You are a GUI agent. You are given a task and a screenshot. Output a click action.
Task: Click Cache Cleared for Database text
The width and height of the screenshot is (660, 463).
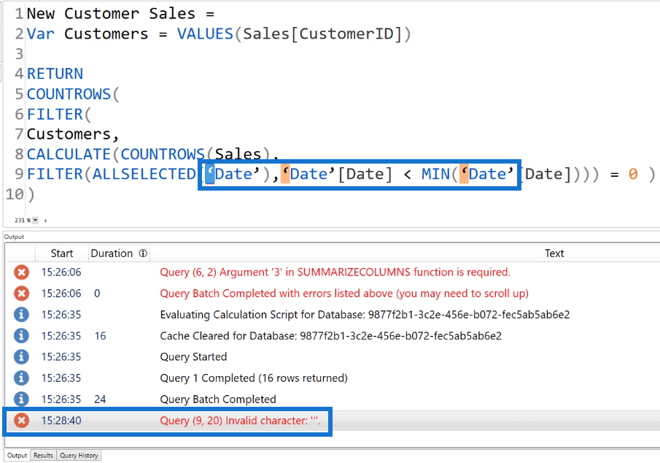coord(331,336)
